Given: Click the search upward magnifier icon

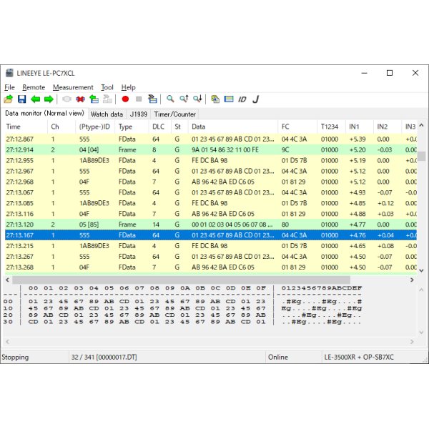Looking at the screenshot, I should (x=184, y=99).
